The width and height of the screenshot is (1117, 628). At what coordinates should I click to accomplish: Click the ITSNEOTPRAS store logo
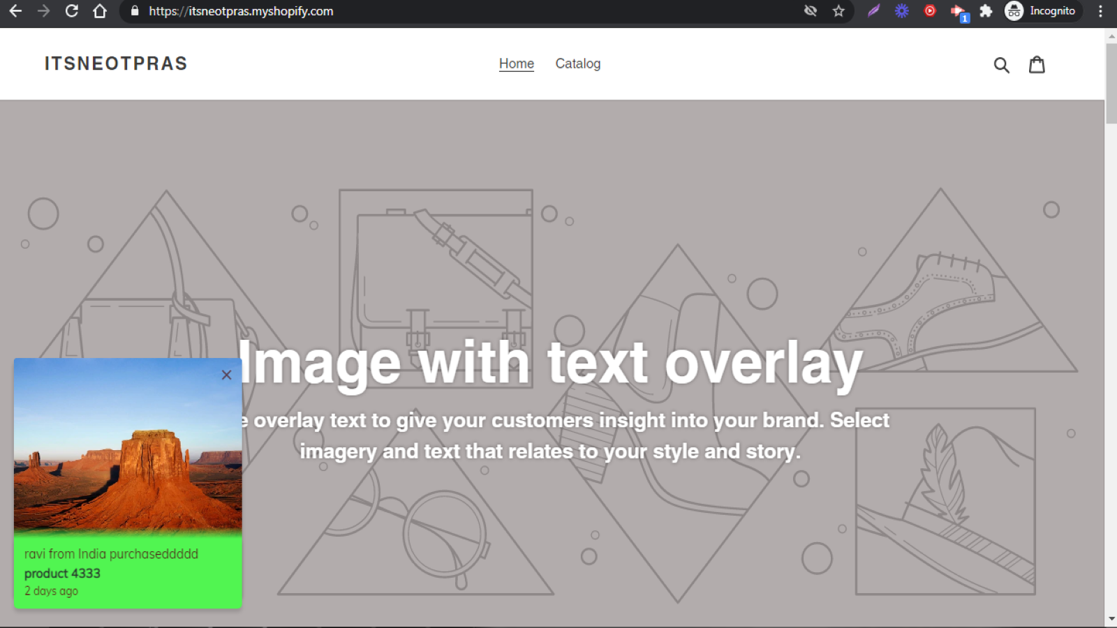(x=115, y=63)
